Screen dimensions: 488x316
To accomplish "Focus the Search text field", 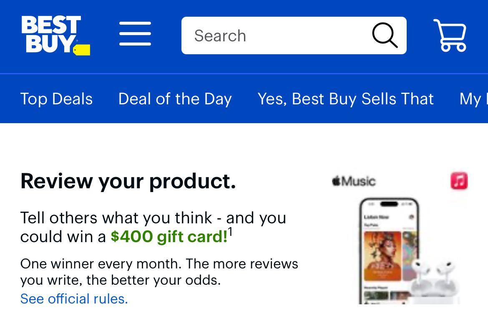I will (x=275, y=36).
